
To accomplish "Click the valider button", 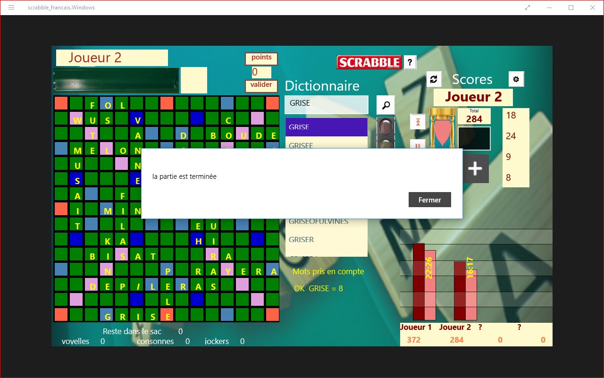I will [261, 86].
